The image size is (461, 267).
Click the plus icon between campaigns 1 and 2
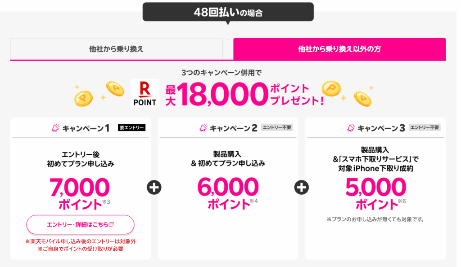154,188
